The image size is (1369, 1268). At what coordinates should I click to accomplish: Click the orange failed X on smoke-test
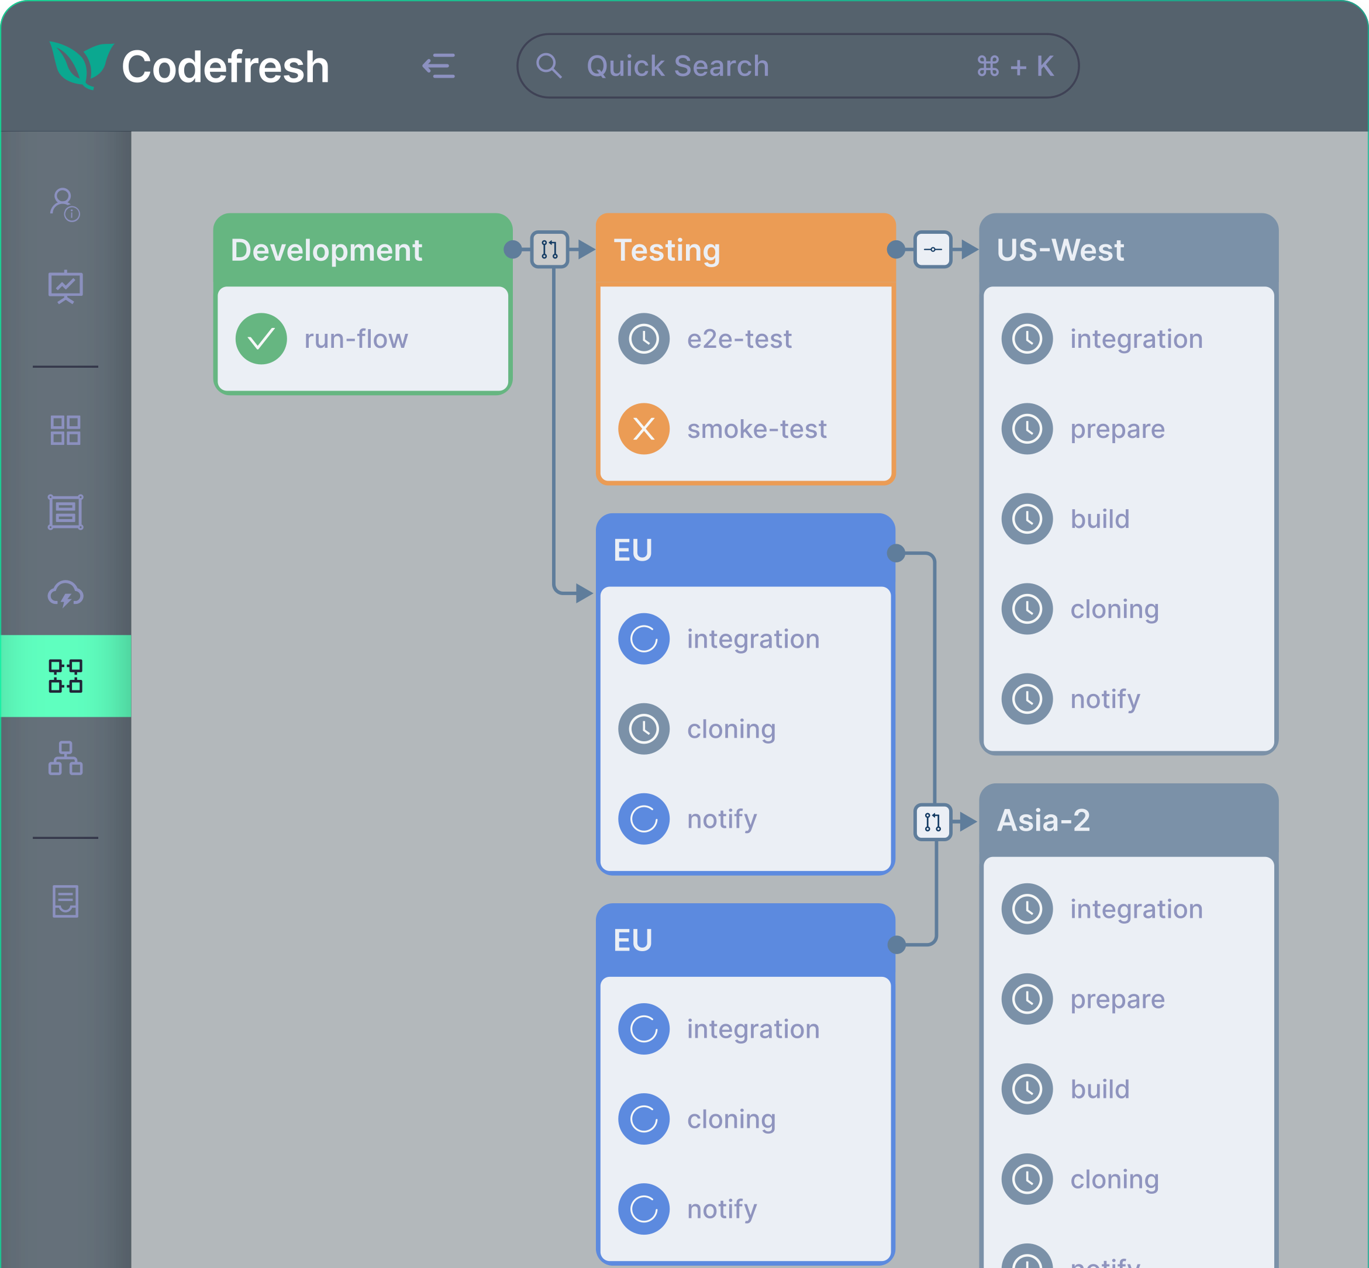644,429
